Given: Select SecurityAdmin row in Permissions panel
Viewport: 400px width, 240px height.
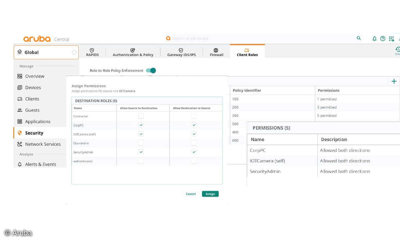Looking at the screenshot, I should (323, 171).
